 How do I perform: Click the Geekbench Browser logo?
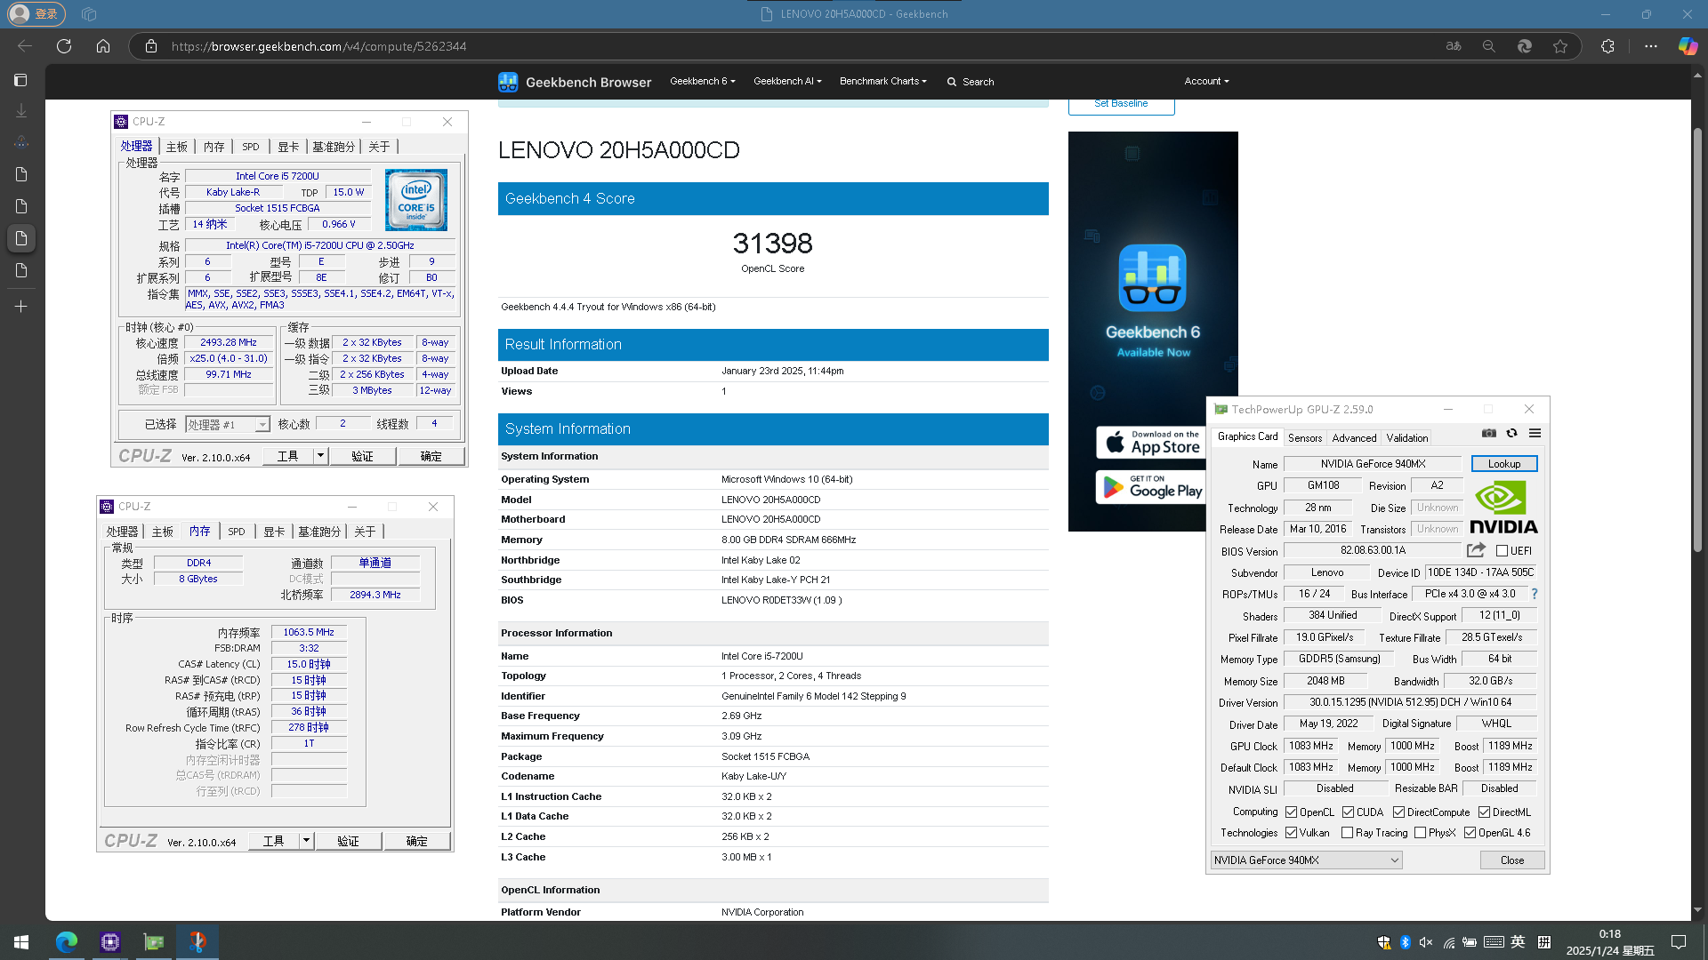coord(575,82)
